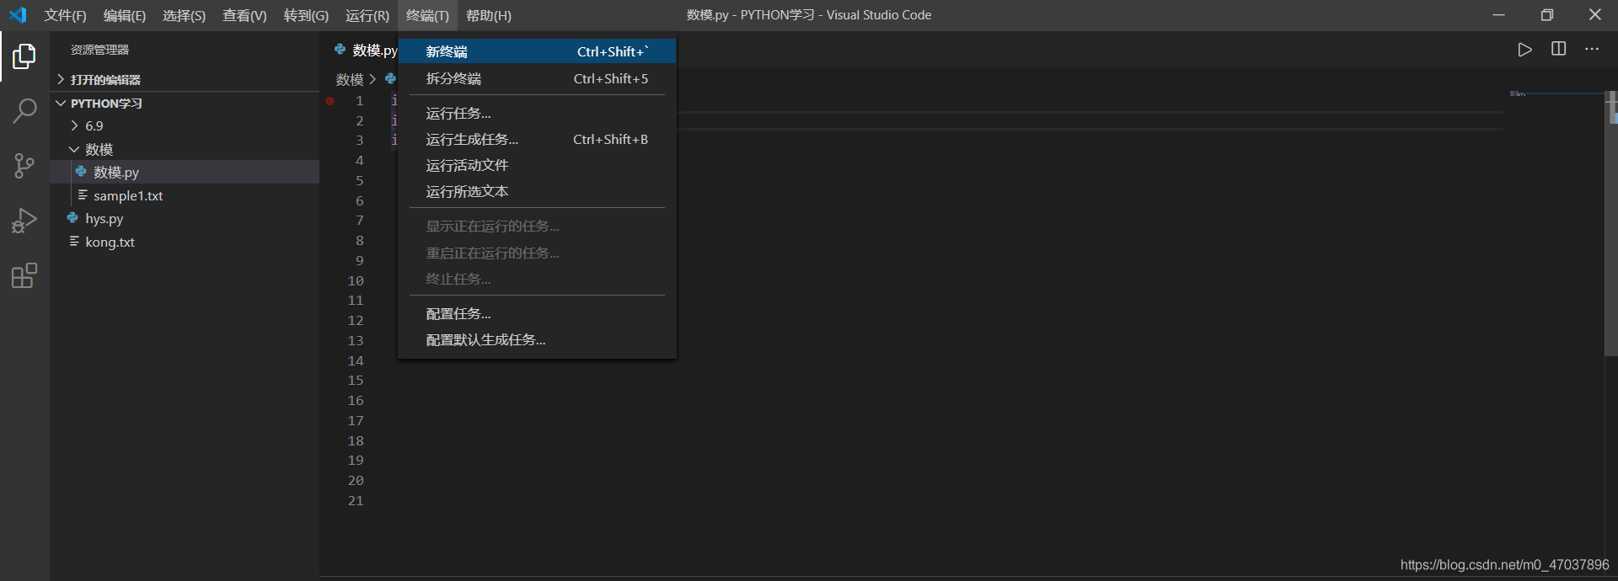Screen dimensions: 1618x581
Task: Click the text file icon beside sample1.txt
Action: (83, 195)
